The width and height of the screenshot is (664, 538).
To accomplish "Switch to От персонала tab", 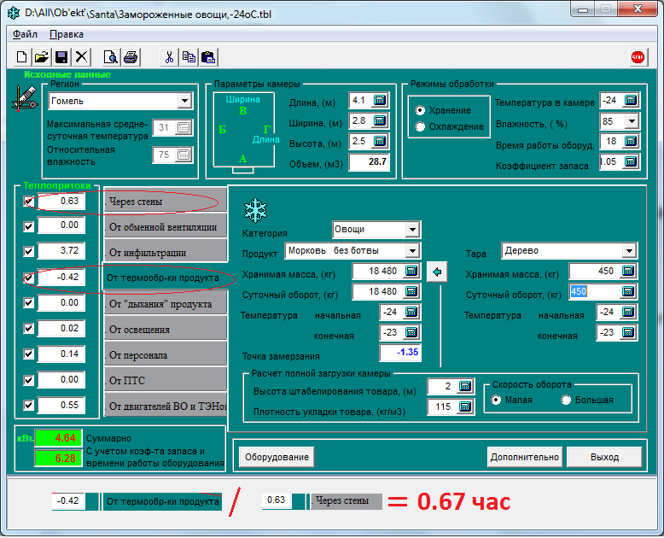I will tap(166, 354).
